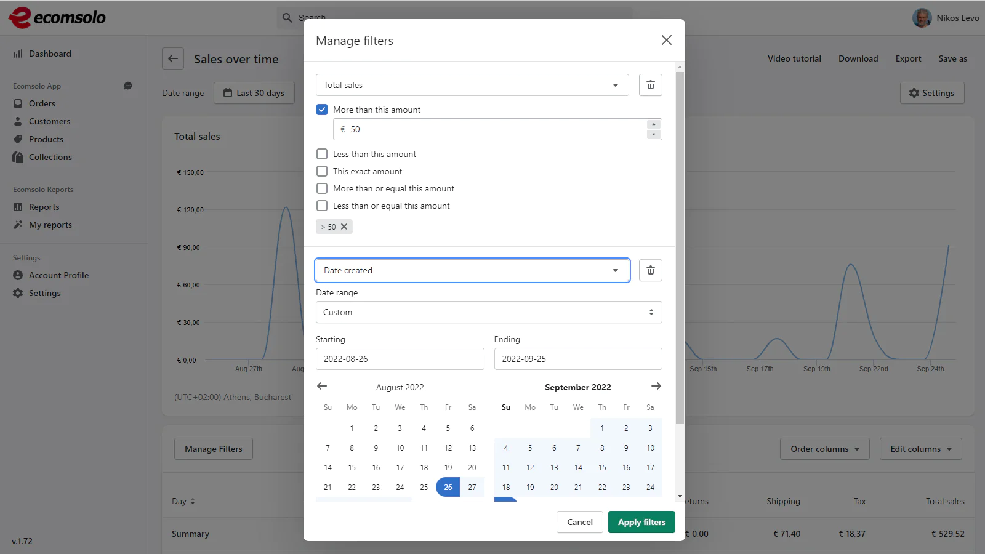The height and width of the screenshot is (554, 985).
Task: Select August 26 in the calendar
Action: point(448,487)
